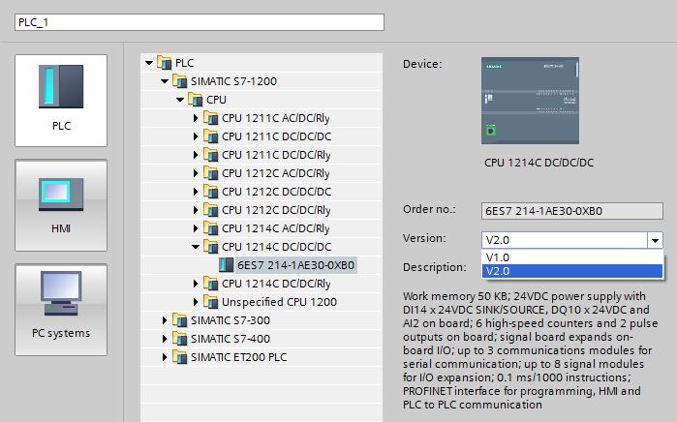Click the device name field containing PLC_1
The height and width of the screenshot is (422, 677).
tap(200, 22)
